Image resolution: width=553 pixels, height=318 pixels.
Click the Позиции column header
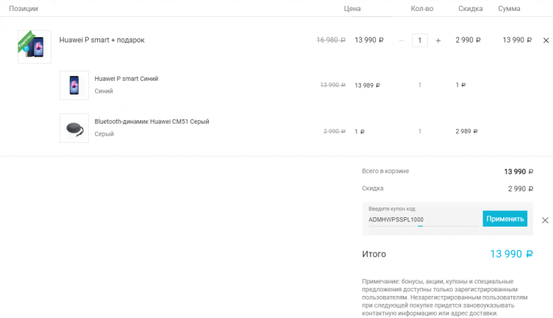click(24, 9)
